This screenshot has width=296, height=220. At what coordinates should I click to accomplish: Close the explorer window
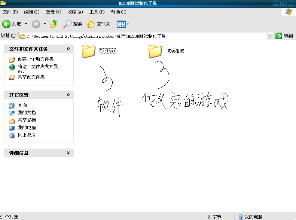tap(291, 3)
